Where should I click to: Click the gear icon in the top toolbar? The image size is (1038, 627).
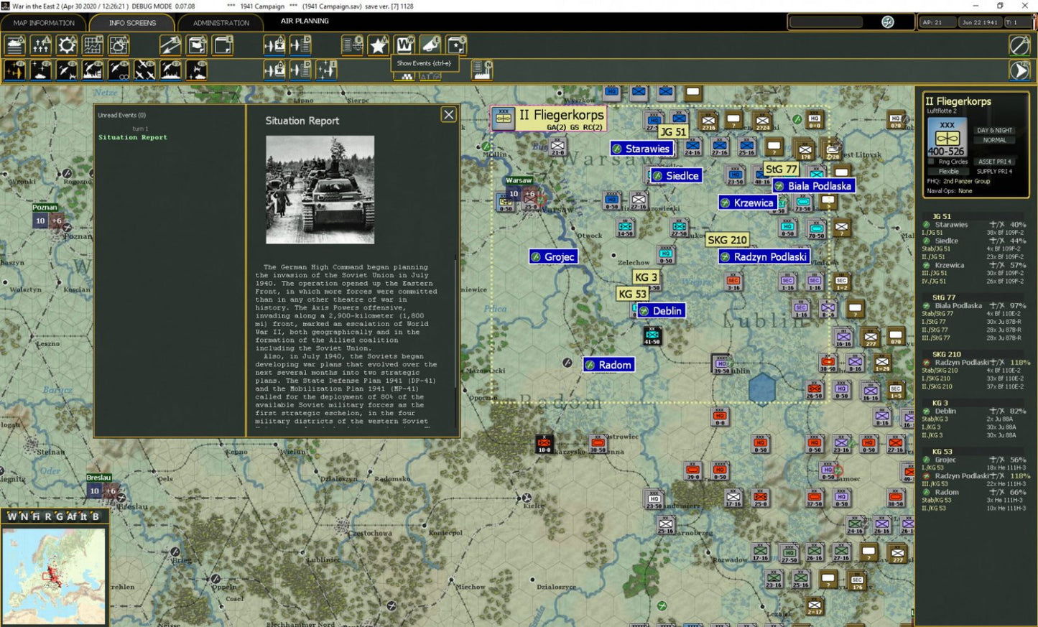(67, 45)
